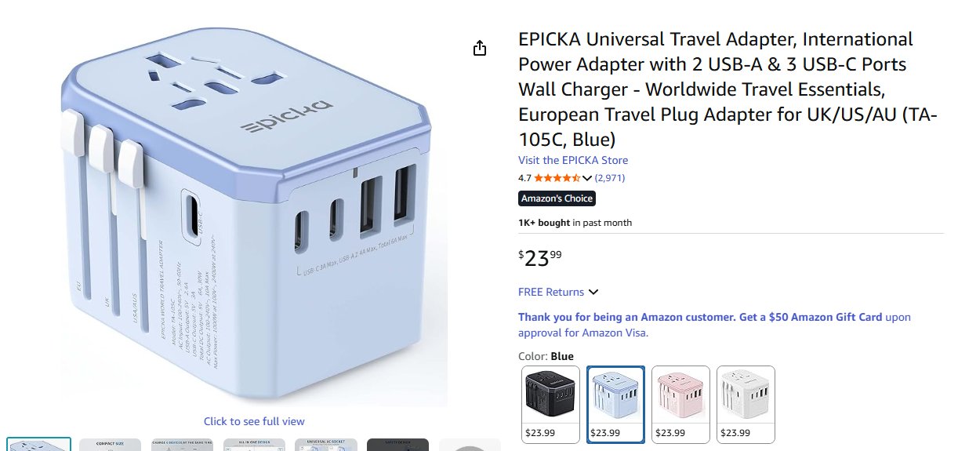Choose the White adapter color
958x451 pixels.
click(x=746, y=405)
